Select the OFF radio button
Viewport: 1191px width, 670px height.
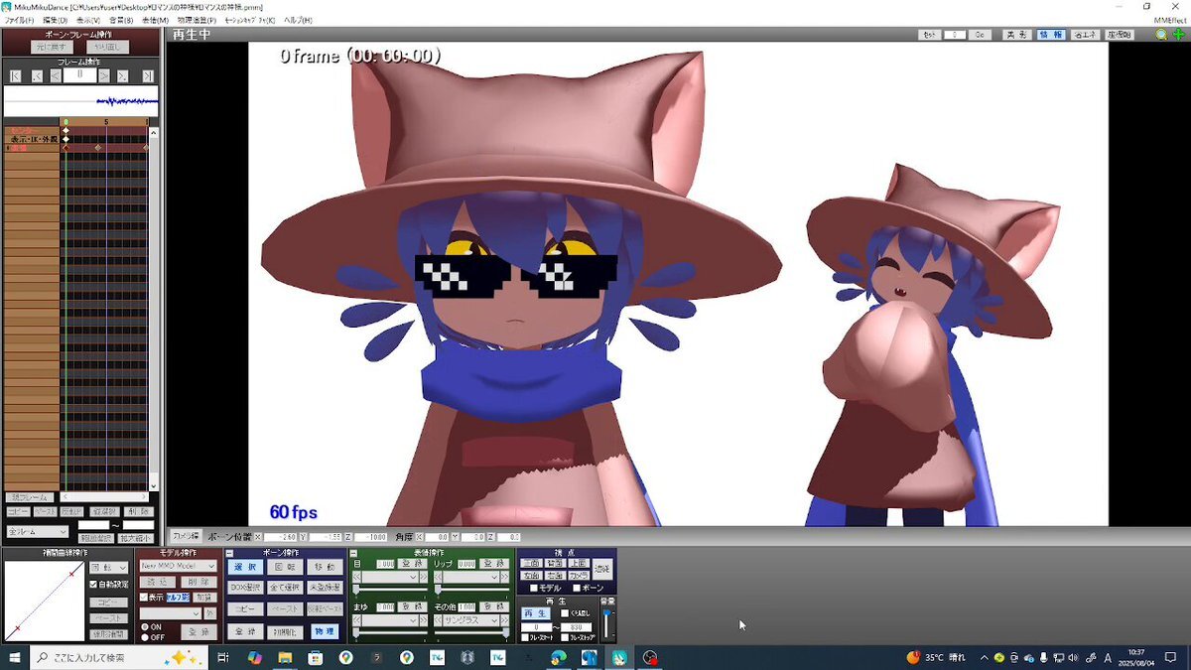coord(144,637)
